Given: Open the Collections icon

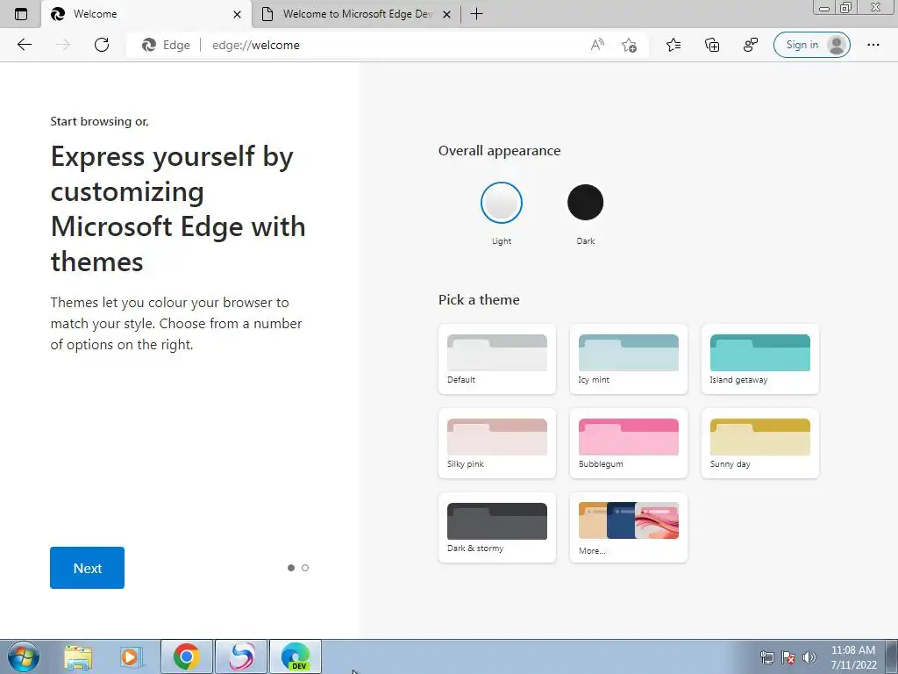Looking at the screenshot, I should coord(712,45).
